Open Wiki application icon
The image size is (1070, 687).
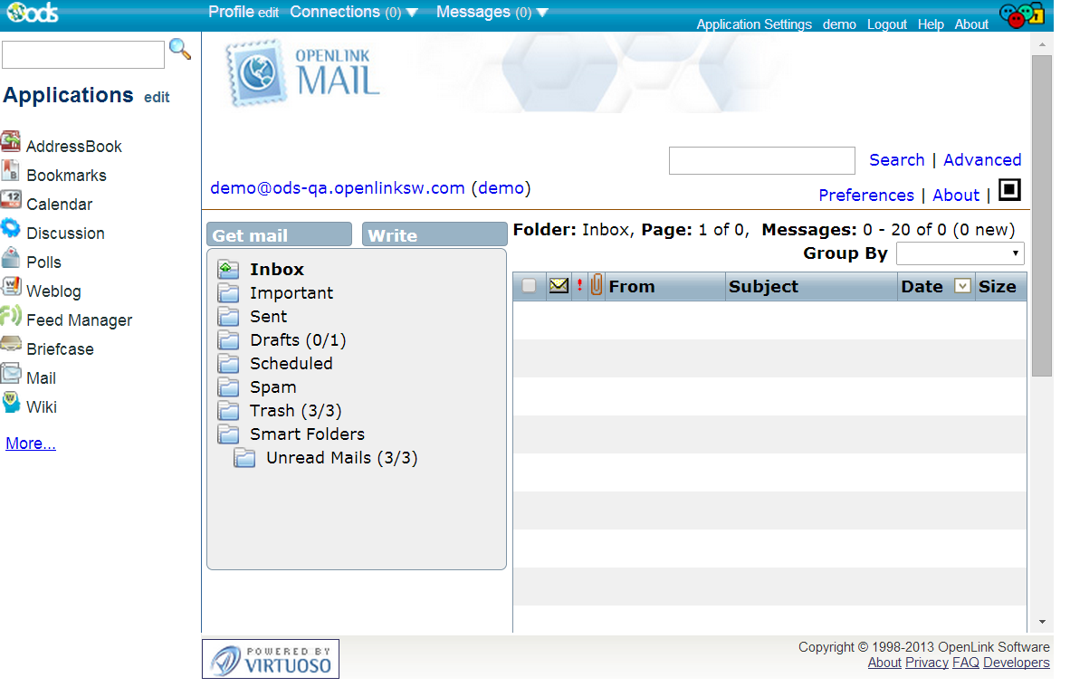(x=11, y=403)
